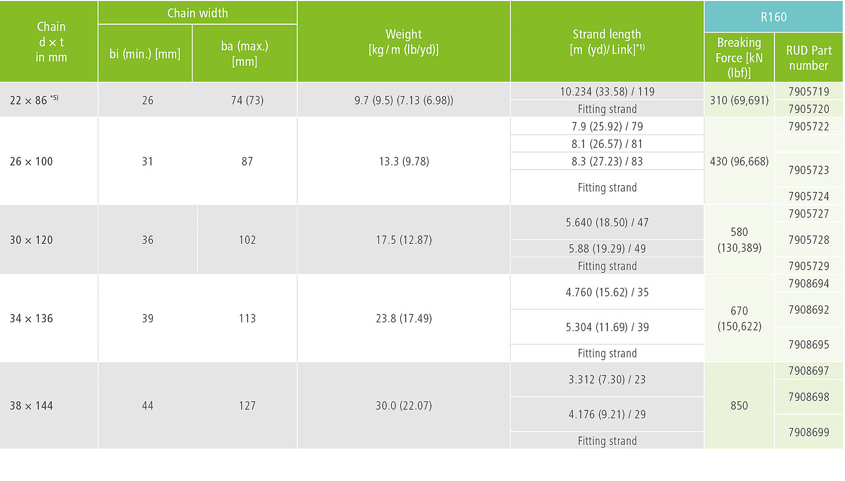Screen dimensions: 845x481
Task: Click the RUD Part number header
Action: (x=809, y=58)
